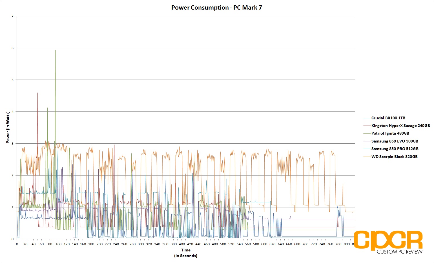
Task: Click the y-axis value 7
Action: pos(12,16)
